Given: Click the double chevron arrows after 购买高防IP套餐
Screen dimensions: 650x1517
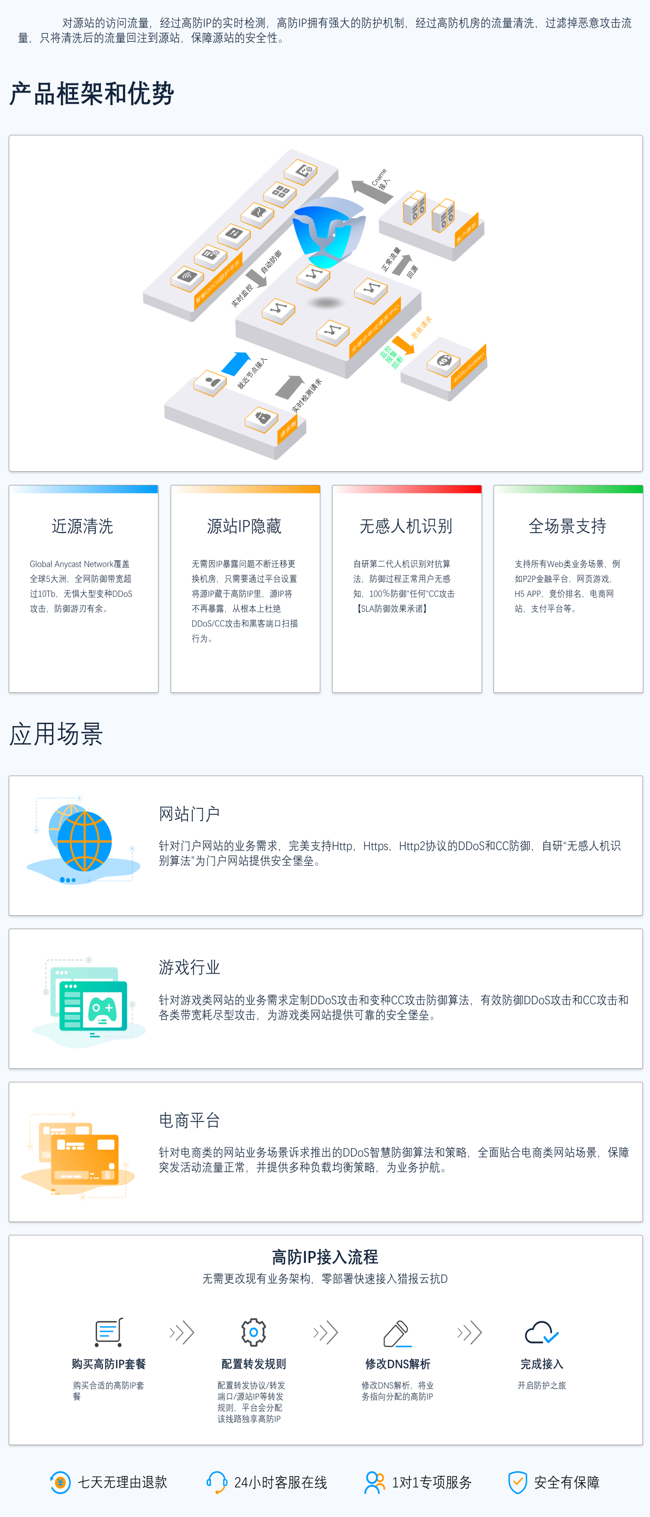Looking at the screenshot, I should pos(181,1332).
